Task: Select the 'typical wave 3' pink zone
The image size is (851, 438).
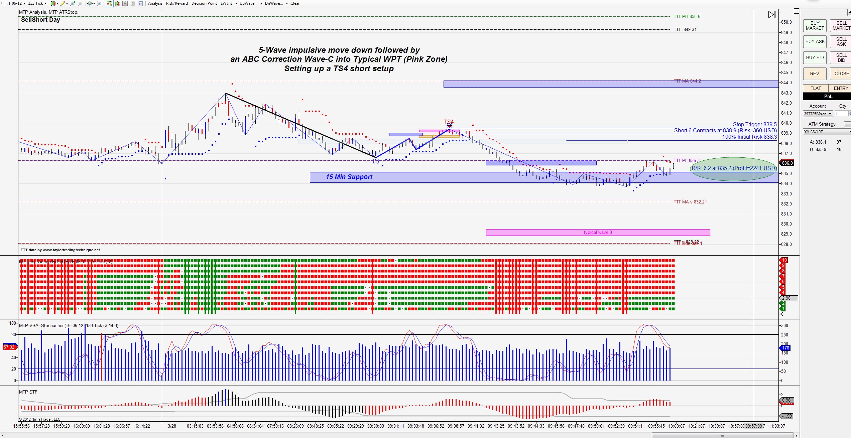Action: pos(598,233)
